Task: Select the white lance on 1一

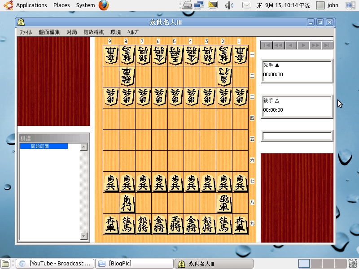Action: pos(240,56)
